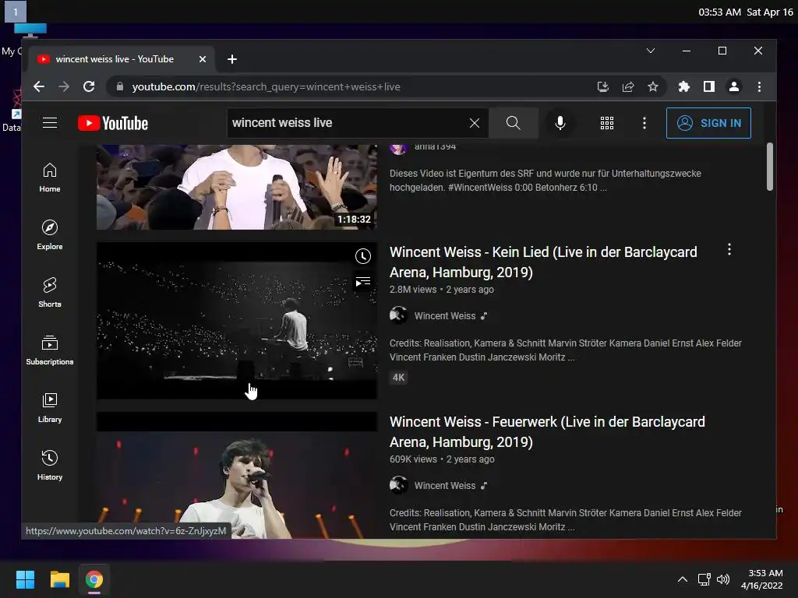Click install app icon in address bar
Screen dimensions: 798x598
[603, 87]
